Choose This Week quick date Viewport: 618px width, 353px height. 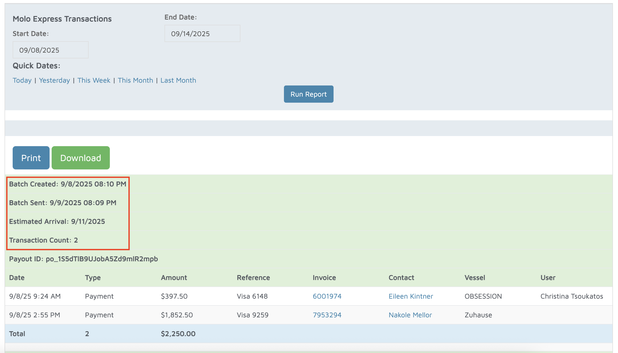click(94, 80)
